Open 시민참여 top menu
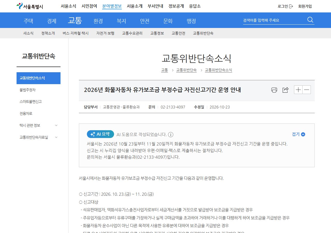Image resolution: width=331 pixels, height=233 pixels. click(x=89, y=6)
